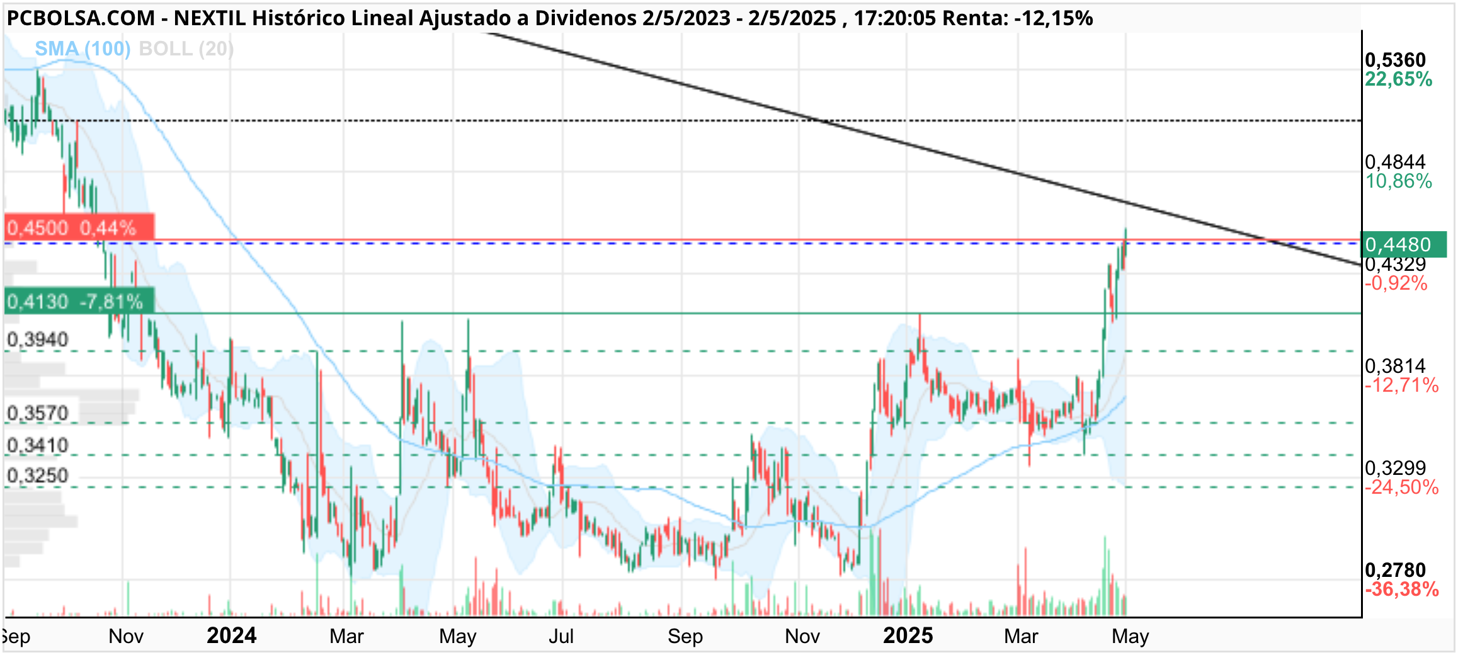Click the Nov label left of 2024

[x=126, y=636]
